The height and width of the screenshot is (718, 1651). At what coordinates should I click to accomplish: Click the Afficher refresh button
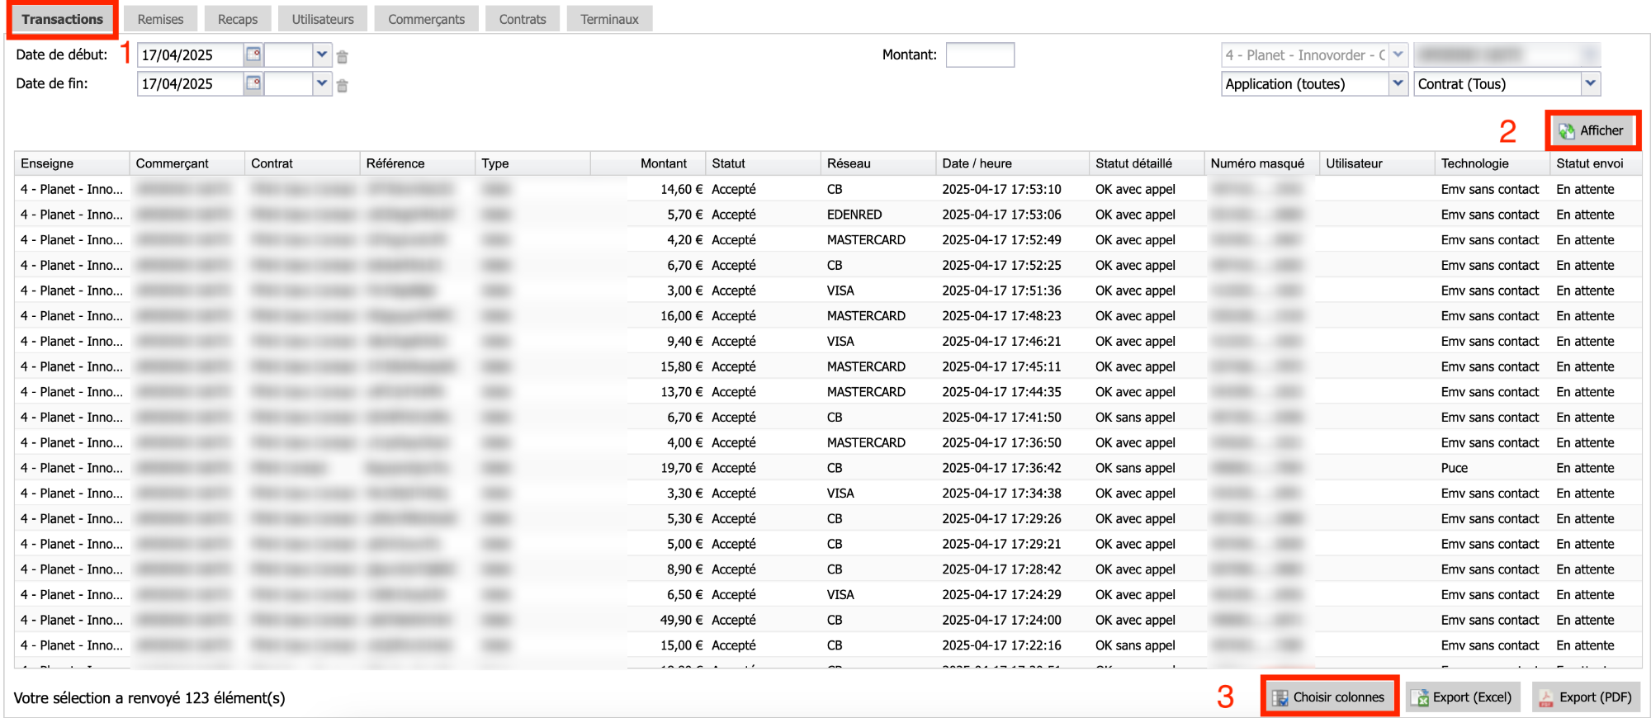tap(1592, 130)
